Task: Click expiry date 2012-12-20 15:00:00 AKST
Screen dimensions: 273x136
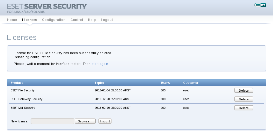Action: tap(112, 99)
